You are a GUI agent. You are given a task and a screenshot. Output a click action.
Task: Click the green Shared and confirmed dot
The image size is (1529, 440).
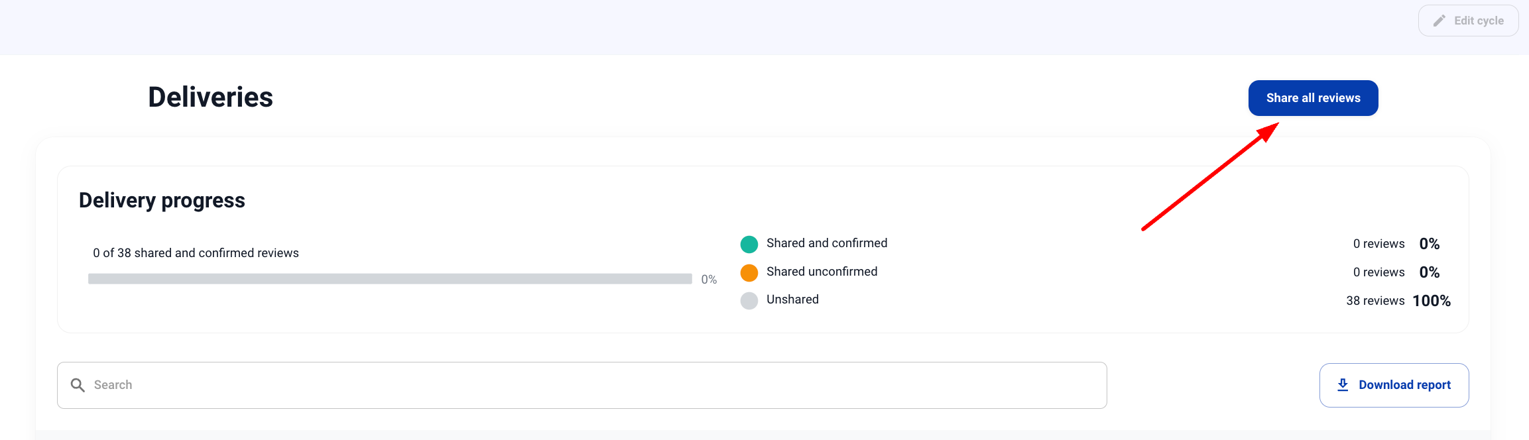[x=749, y=245]
